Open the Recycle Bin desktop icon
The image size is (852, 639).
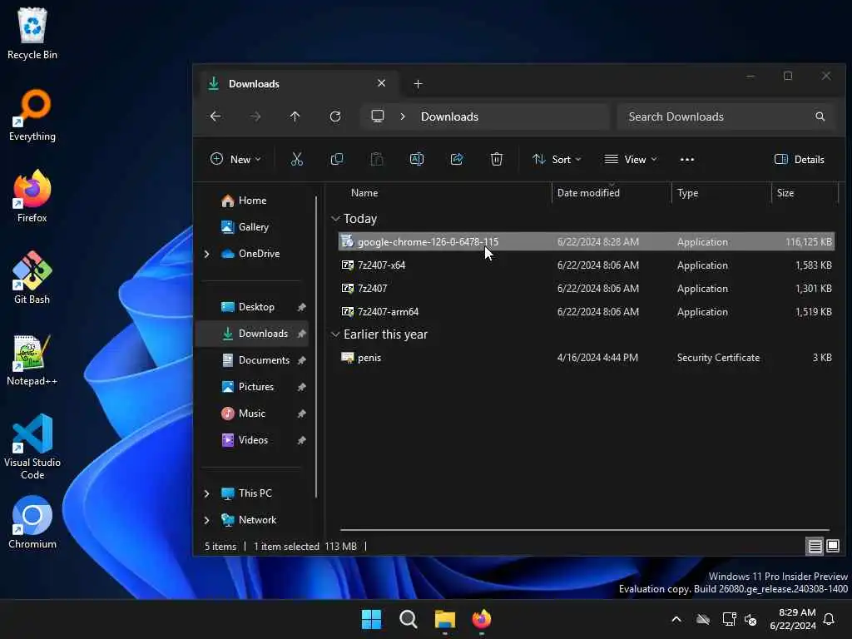pos(32,33)
